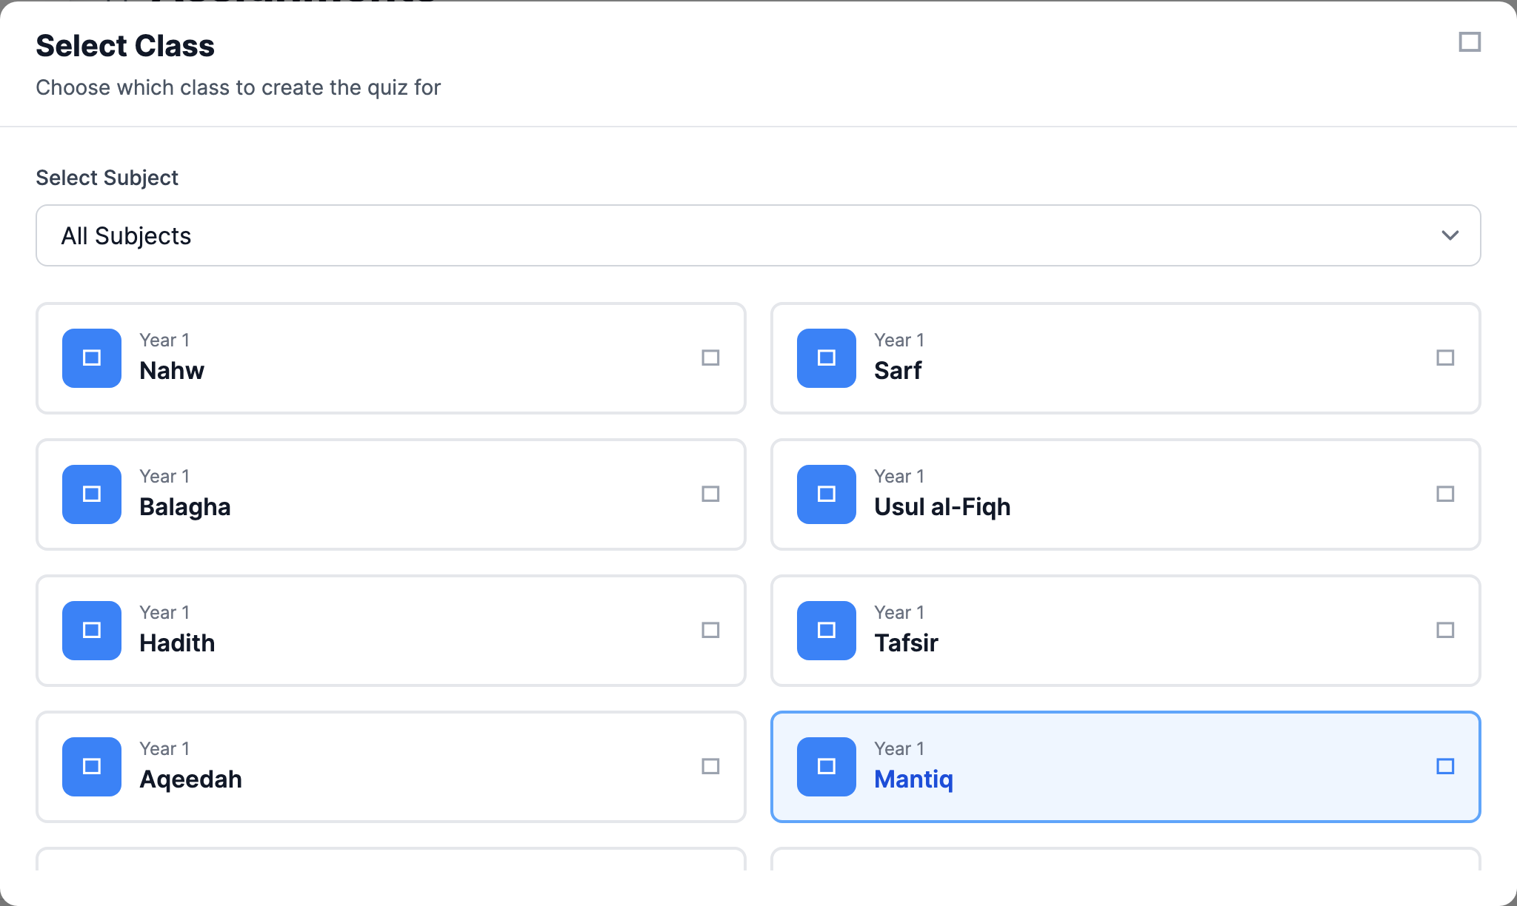Click the arrow icon at right of Tafsir card
Image resolution: width=1517 pixels, height=906 pixels.
(1445, 631)
